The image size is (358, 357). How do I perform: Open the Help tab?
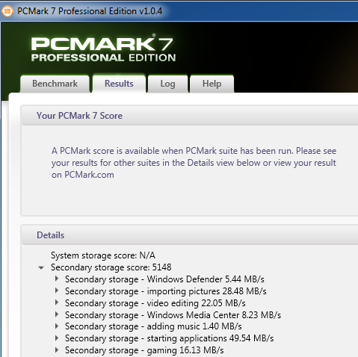click(212, 84)
